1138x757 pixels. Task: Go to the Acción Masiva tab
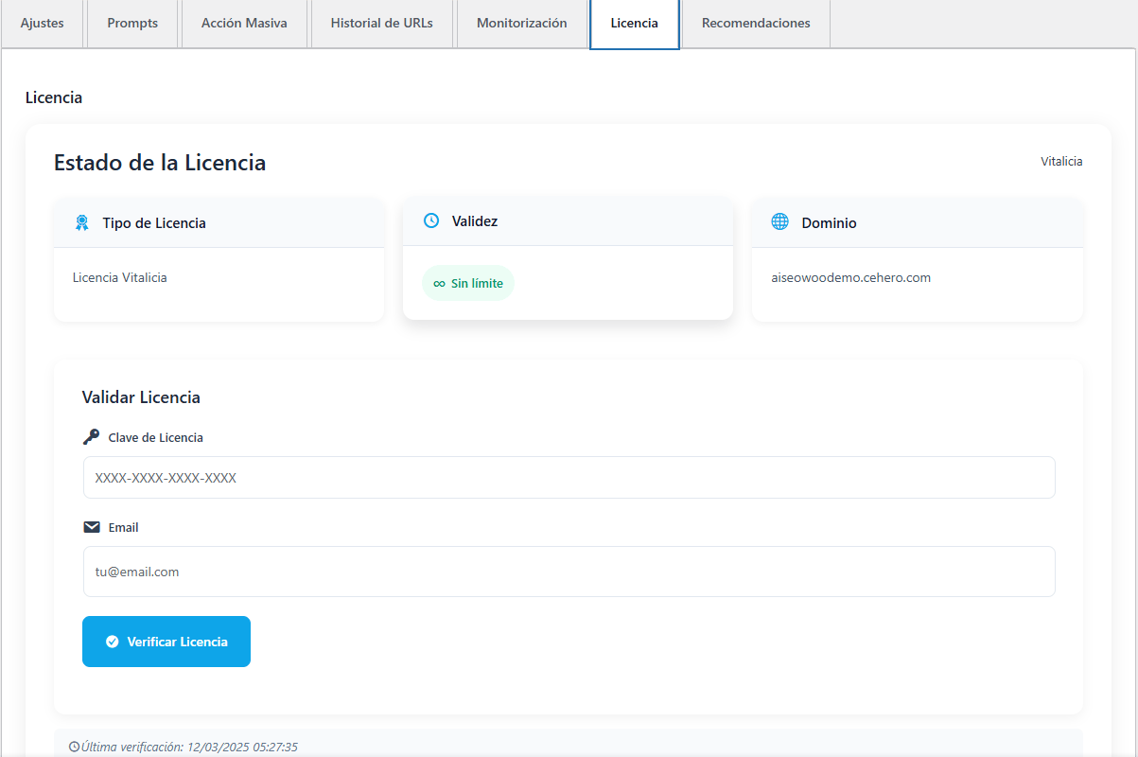click(244, 23)
